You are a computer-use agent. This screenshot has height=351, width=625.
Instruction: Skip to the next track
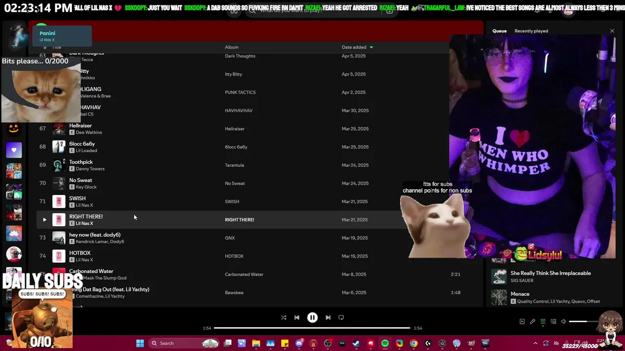(328, 317)
